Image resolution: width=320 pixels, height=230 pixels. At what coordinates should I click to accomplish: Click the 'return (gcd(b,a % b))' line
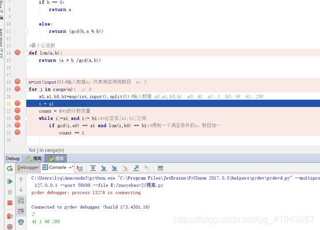coord(76,31)
